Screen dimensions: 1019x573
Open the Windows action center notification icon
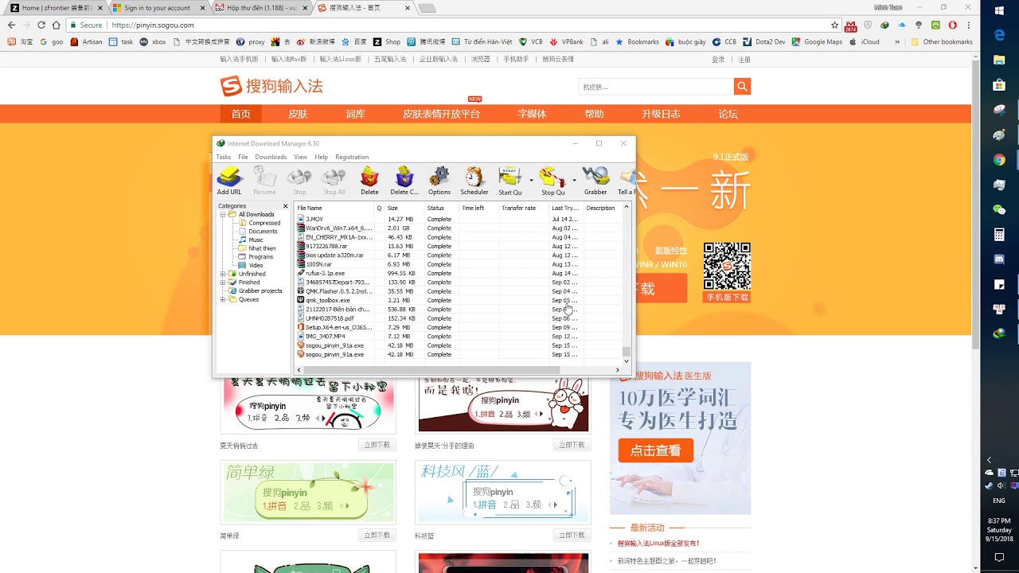tap(999, 557)
